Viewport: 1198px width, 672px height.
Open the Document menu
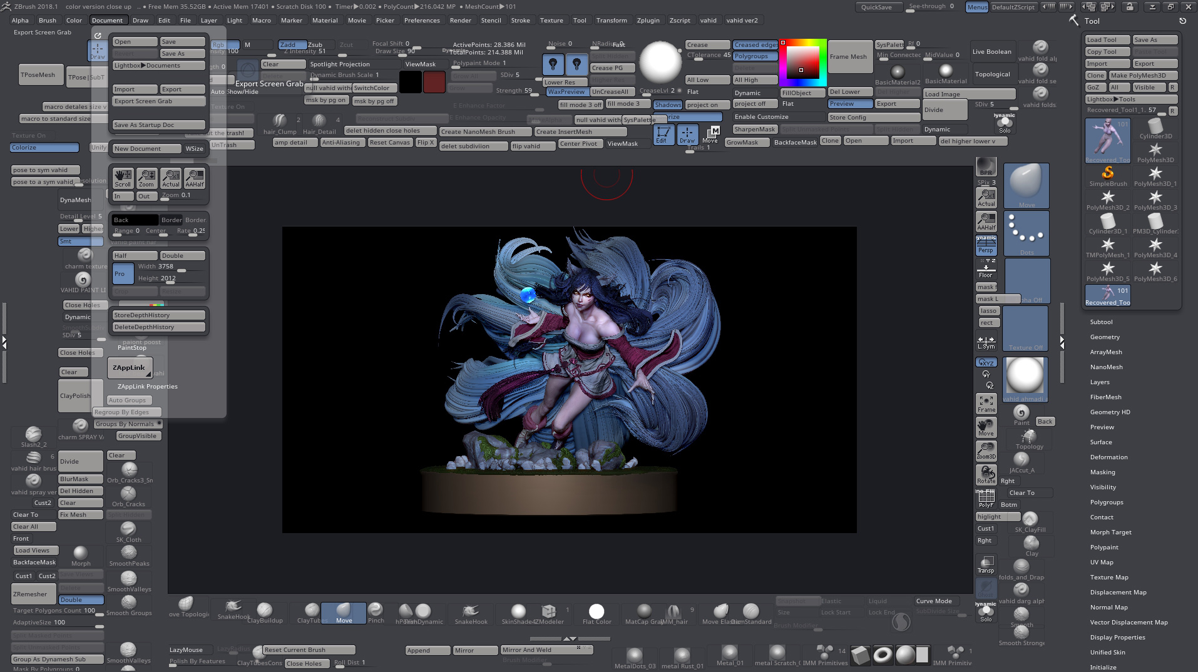(107, 20)
